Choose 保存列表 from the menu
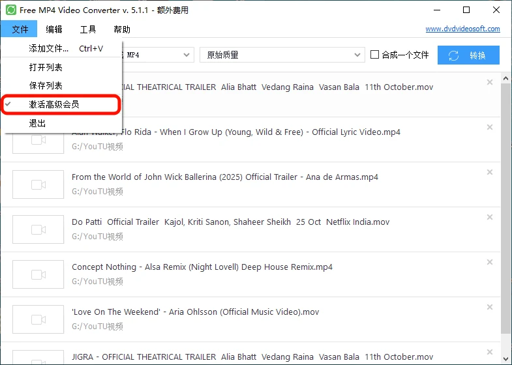Viewport: 512px width, 365px height. (x=62, y=85)
